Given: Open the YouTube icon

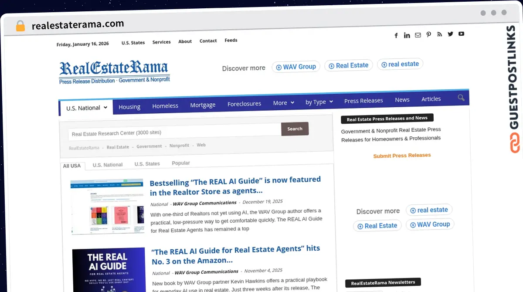Looking at the screenshot, I should pyautogui.click(x=461, y=34).
